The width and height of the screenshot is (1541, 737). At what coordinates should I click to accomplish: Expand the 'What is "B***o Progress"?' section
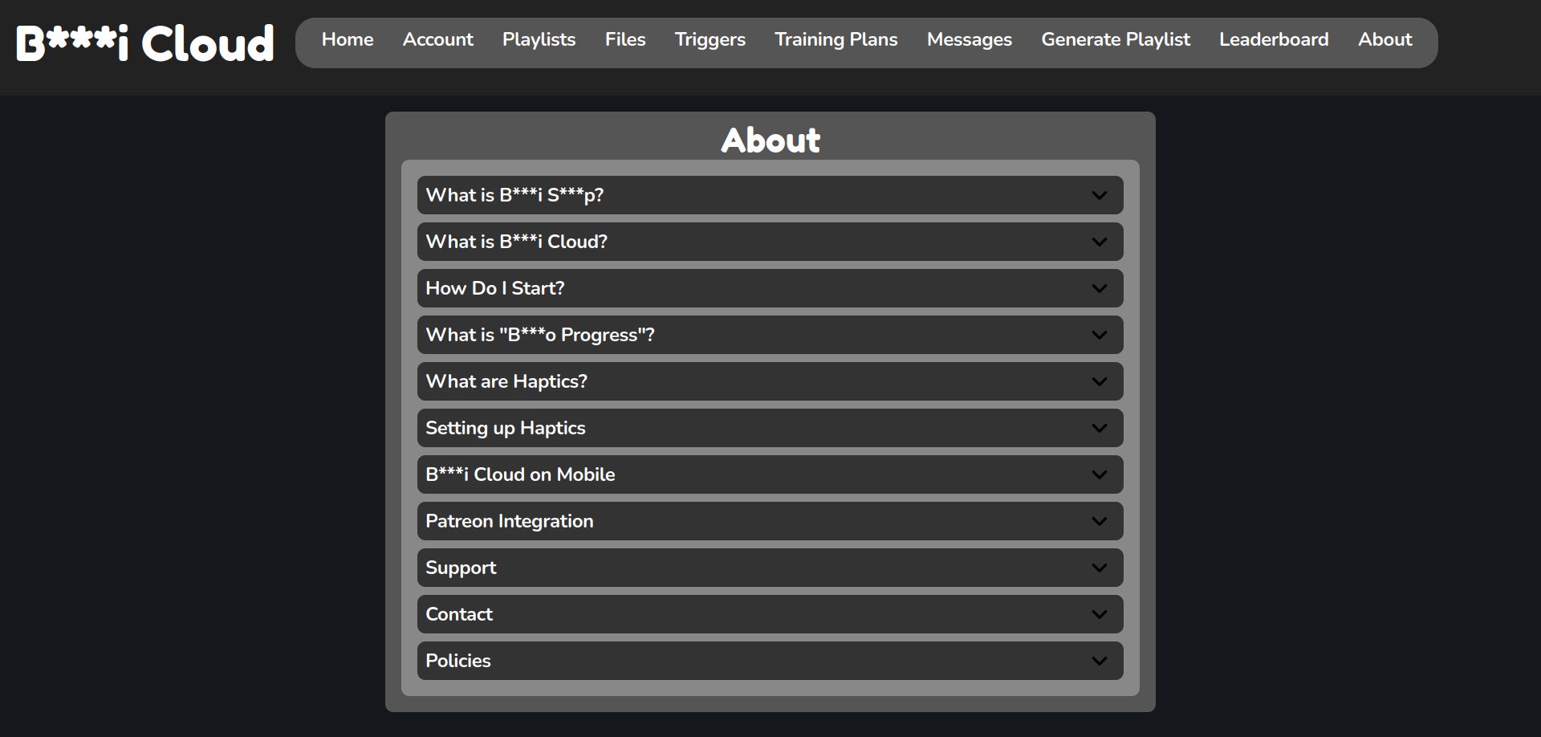[x=770, y=335]
